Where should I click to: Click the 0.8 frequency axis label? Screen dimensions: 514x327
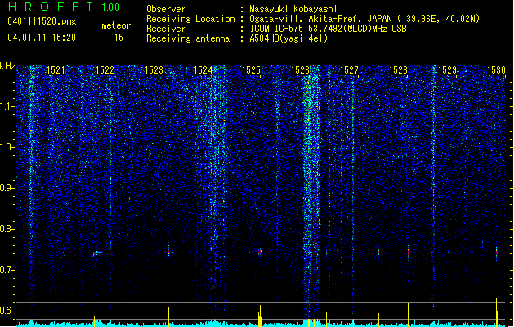tap(7, 229)
